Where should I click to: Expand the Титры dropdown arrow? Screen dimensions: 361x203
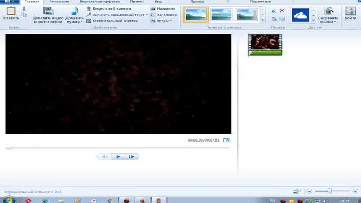[x=171, y=21]
